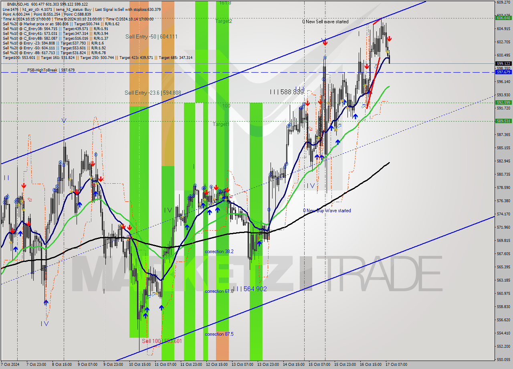513x369 pixels.
Task: Click the Target100: 553.601 targets line
Action: point(97,57)
